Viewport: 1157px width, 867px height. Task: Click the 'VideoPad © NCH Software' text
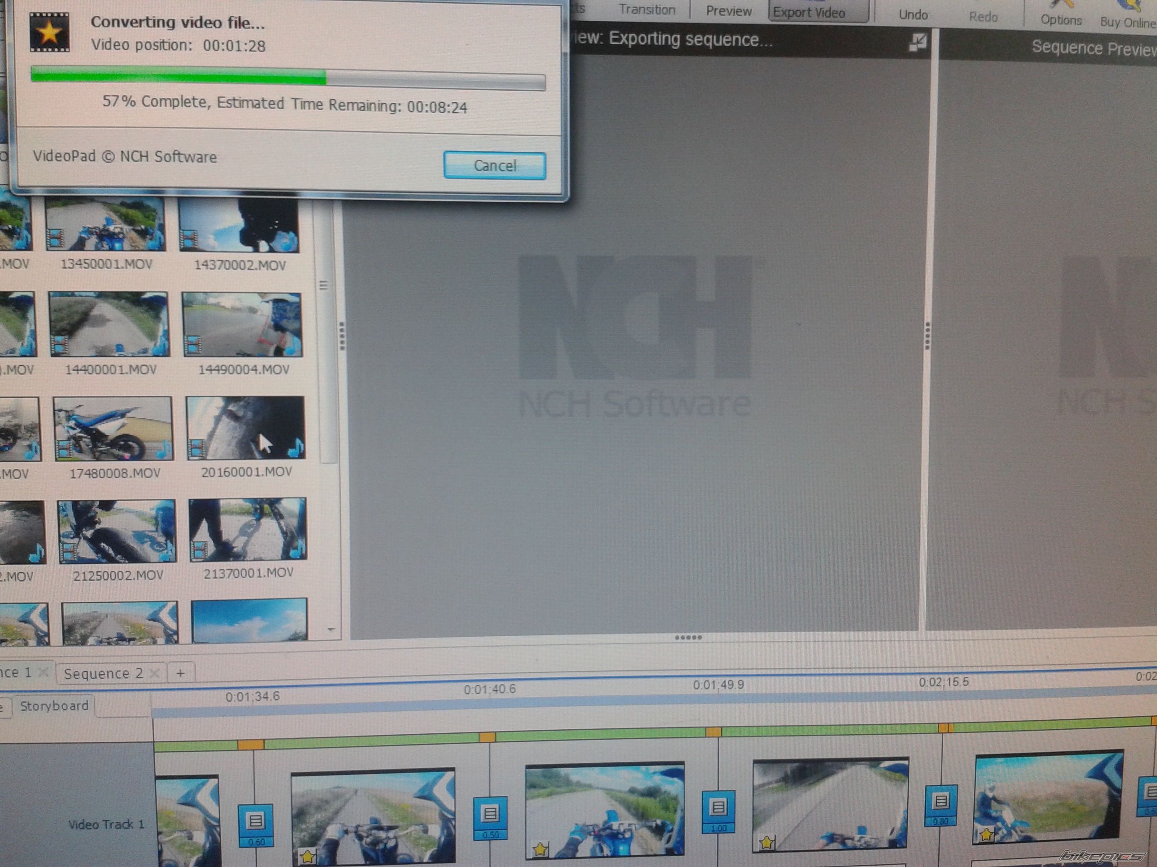124,156
